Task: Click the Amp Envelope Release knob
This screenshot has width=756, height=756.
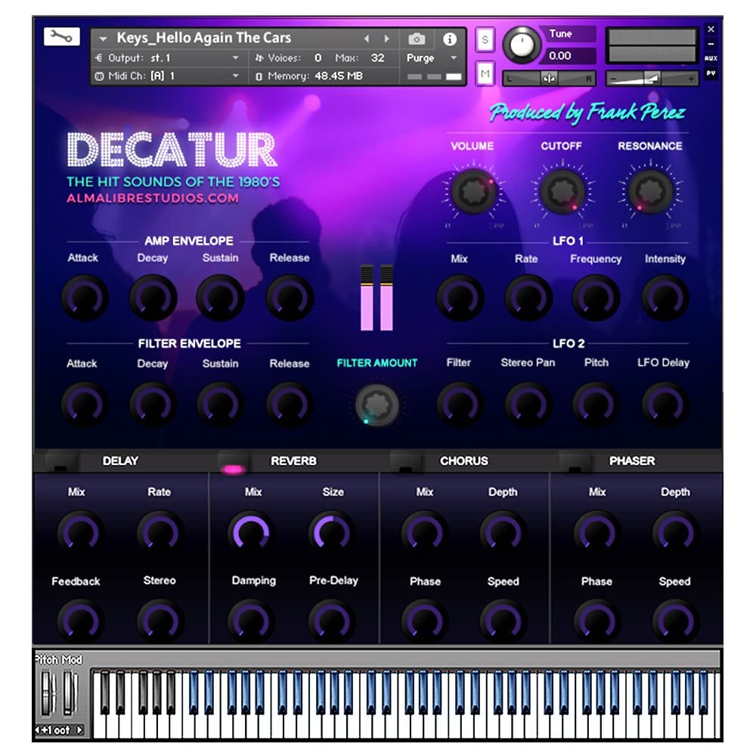Action: [290, 297]
